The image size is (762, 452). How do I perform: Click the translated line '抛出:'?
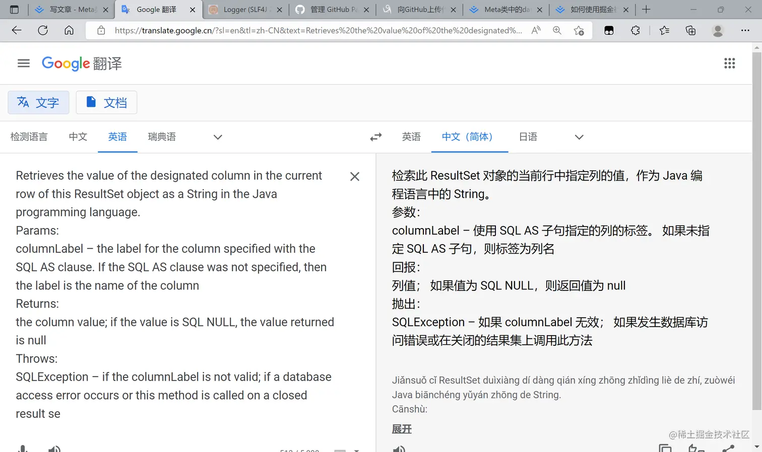click(x=406, y=304)
